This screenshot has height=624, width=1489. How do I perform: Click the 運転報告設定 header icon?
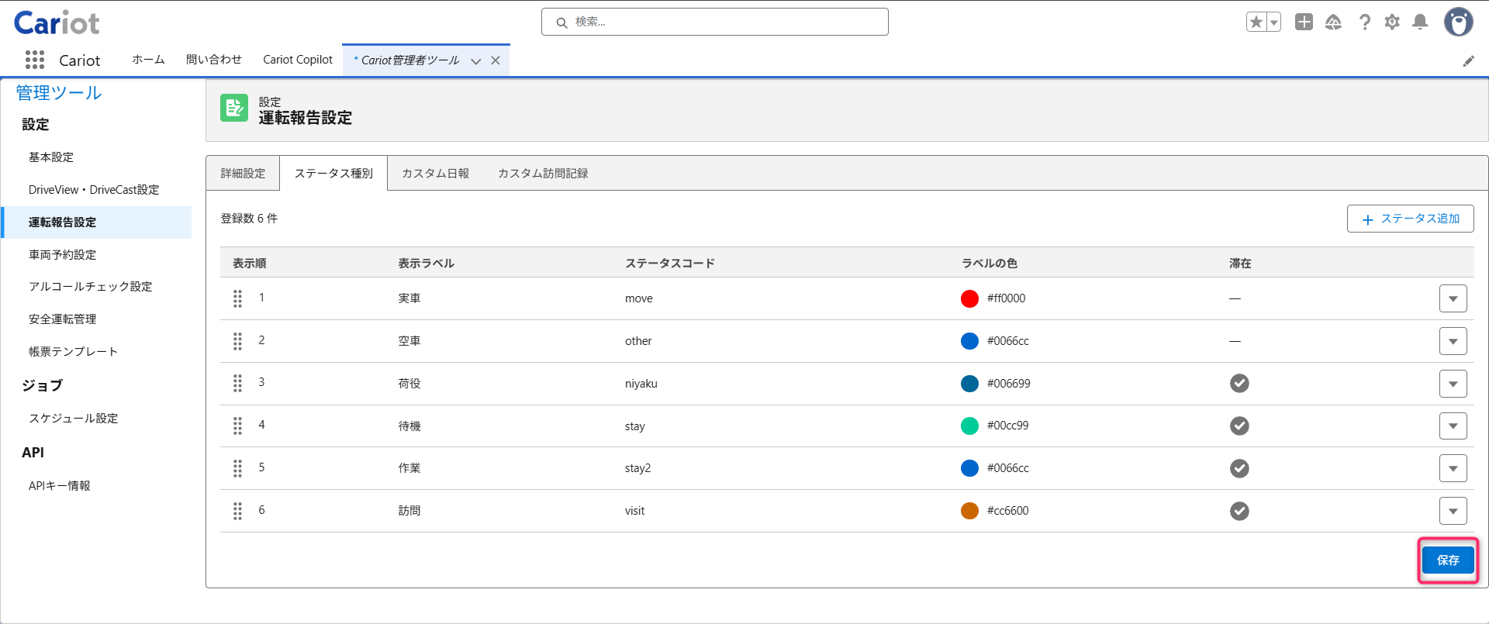234,109
